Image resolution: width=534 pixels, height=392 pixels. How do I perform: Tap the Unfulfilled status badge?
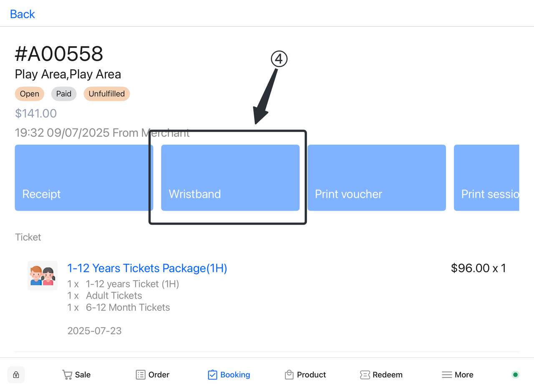tap(107, 94)
